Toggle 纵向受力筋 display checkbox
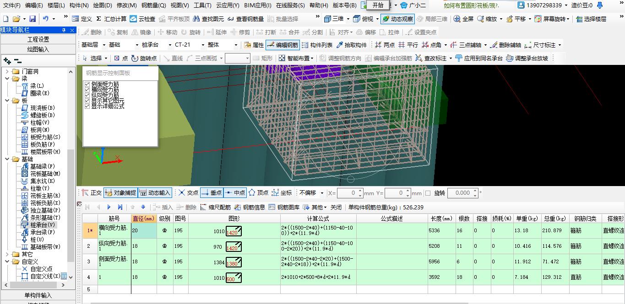The width and height of the screenshot is (625, 304). tap(87, 95)
